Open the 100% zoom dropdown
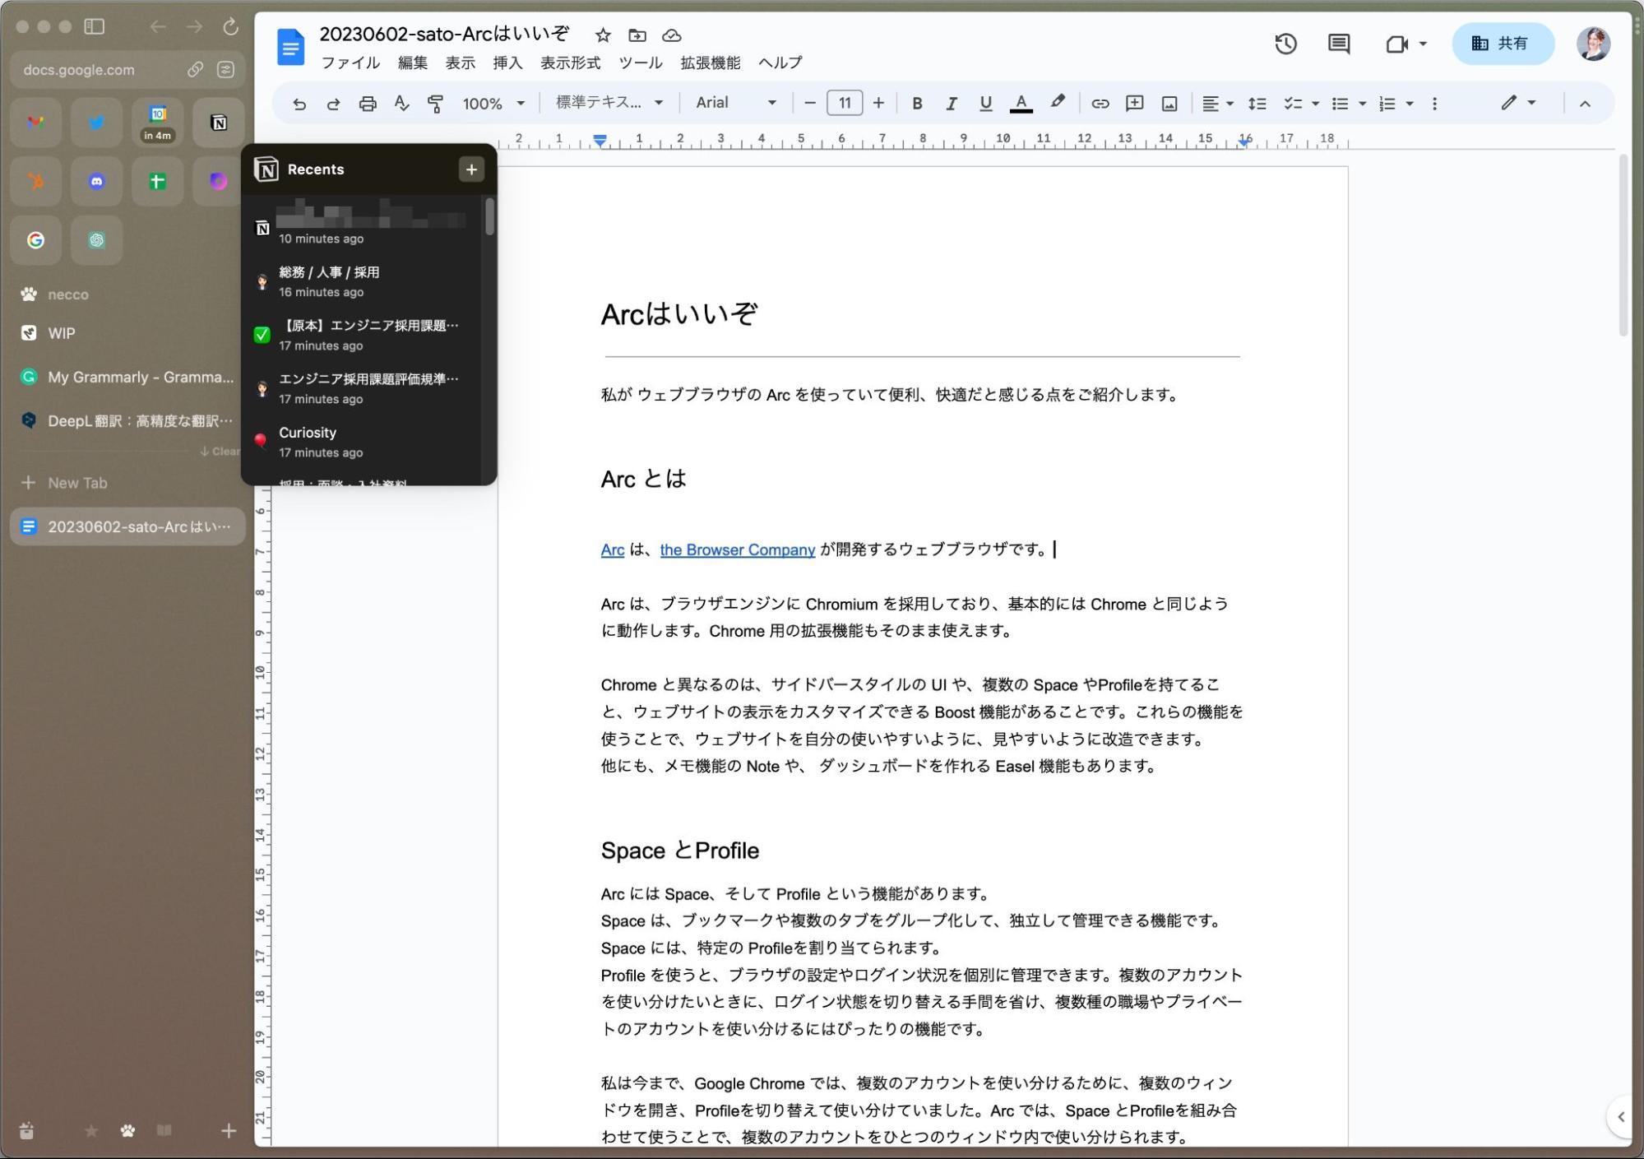The width and height of the screenshot is (1644, 1159). (x=493, y=104)
